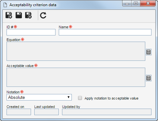The width and height of the screenshot is (158, 121).
Task: Click the Save floppy disk icon
Action: 19,15
